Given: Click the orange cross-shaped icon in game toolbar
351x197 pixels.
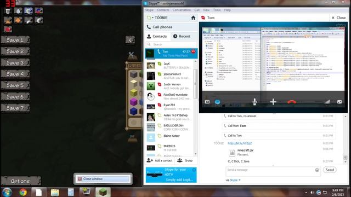Looking at the screenshot, I should tap(18, 20).
